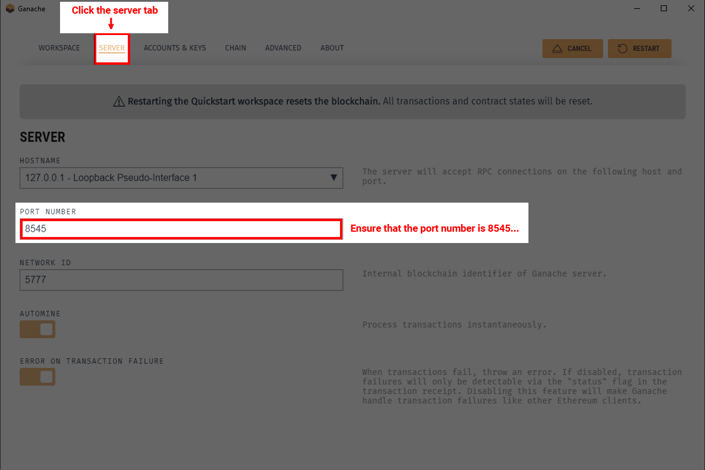Click the Restart button
The width and height of the screenshot is (705, 470).
[640, 49]
